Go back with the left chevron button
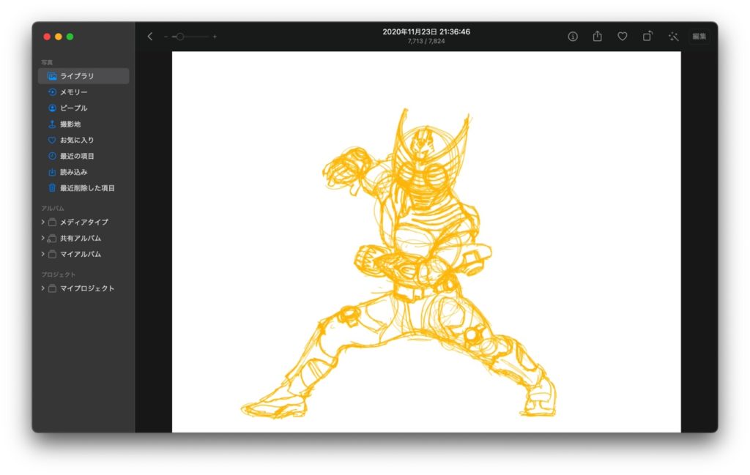This screenshot has width=750, height=475. click(x=149, y=37)
